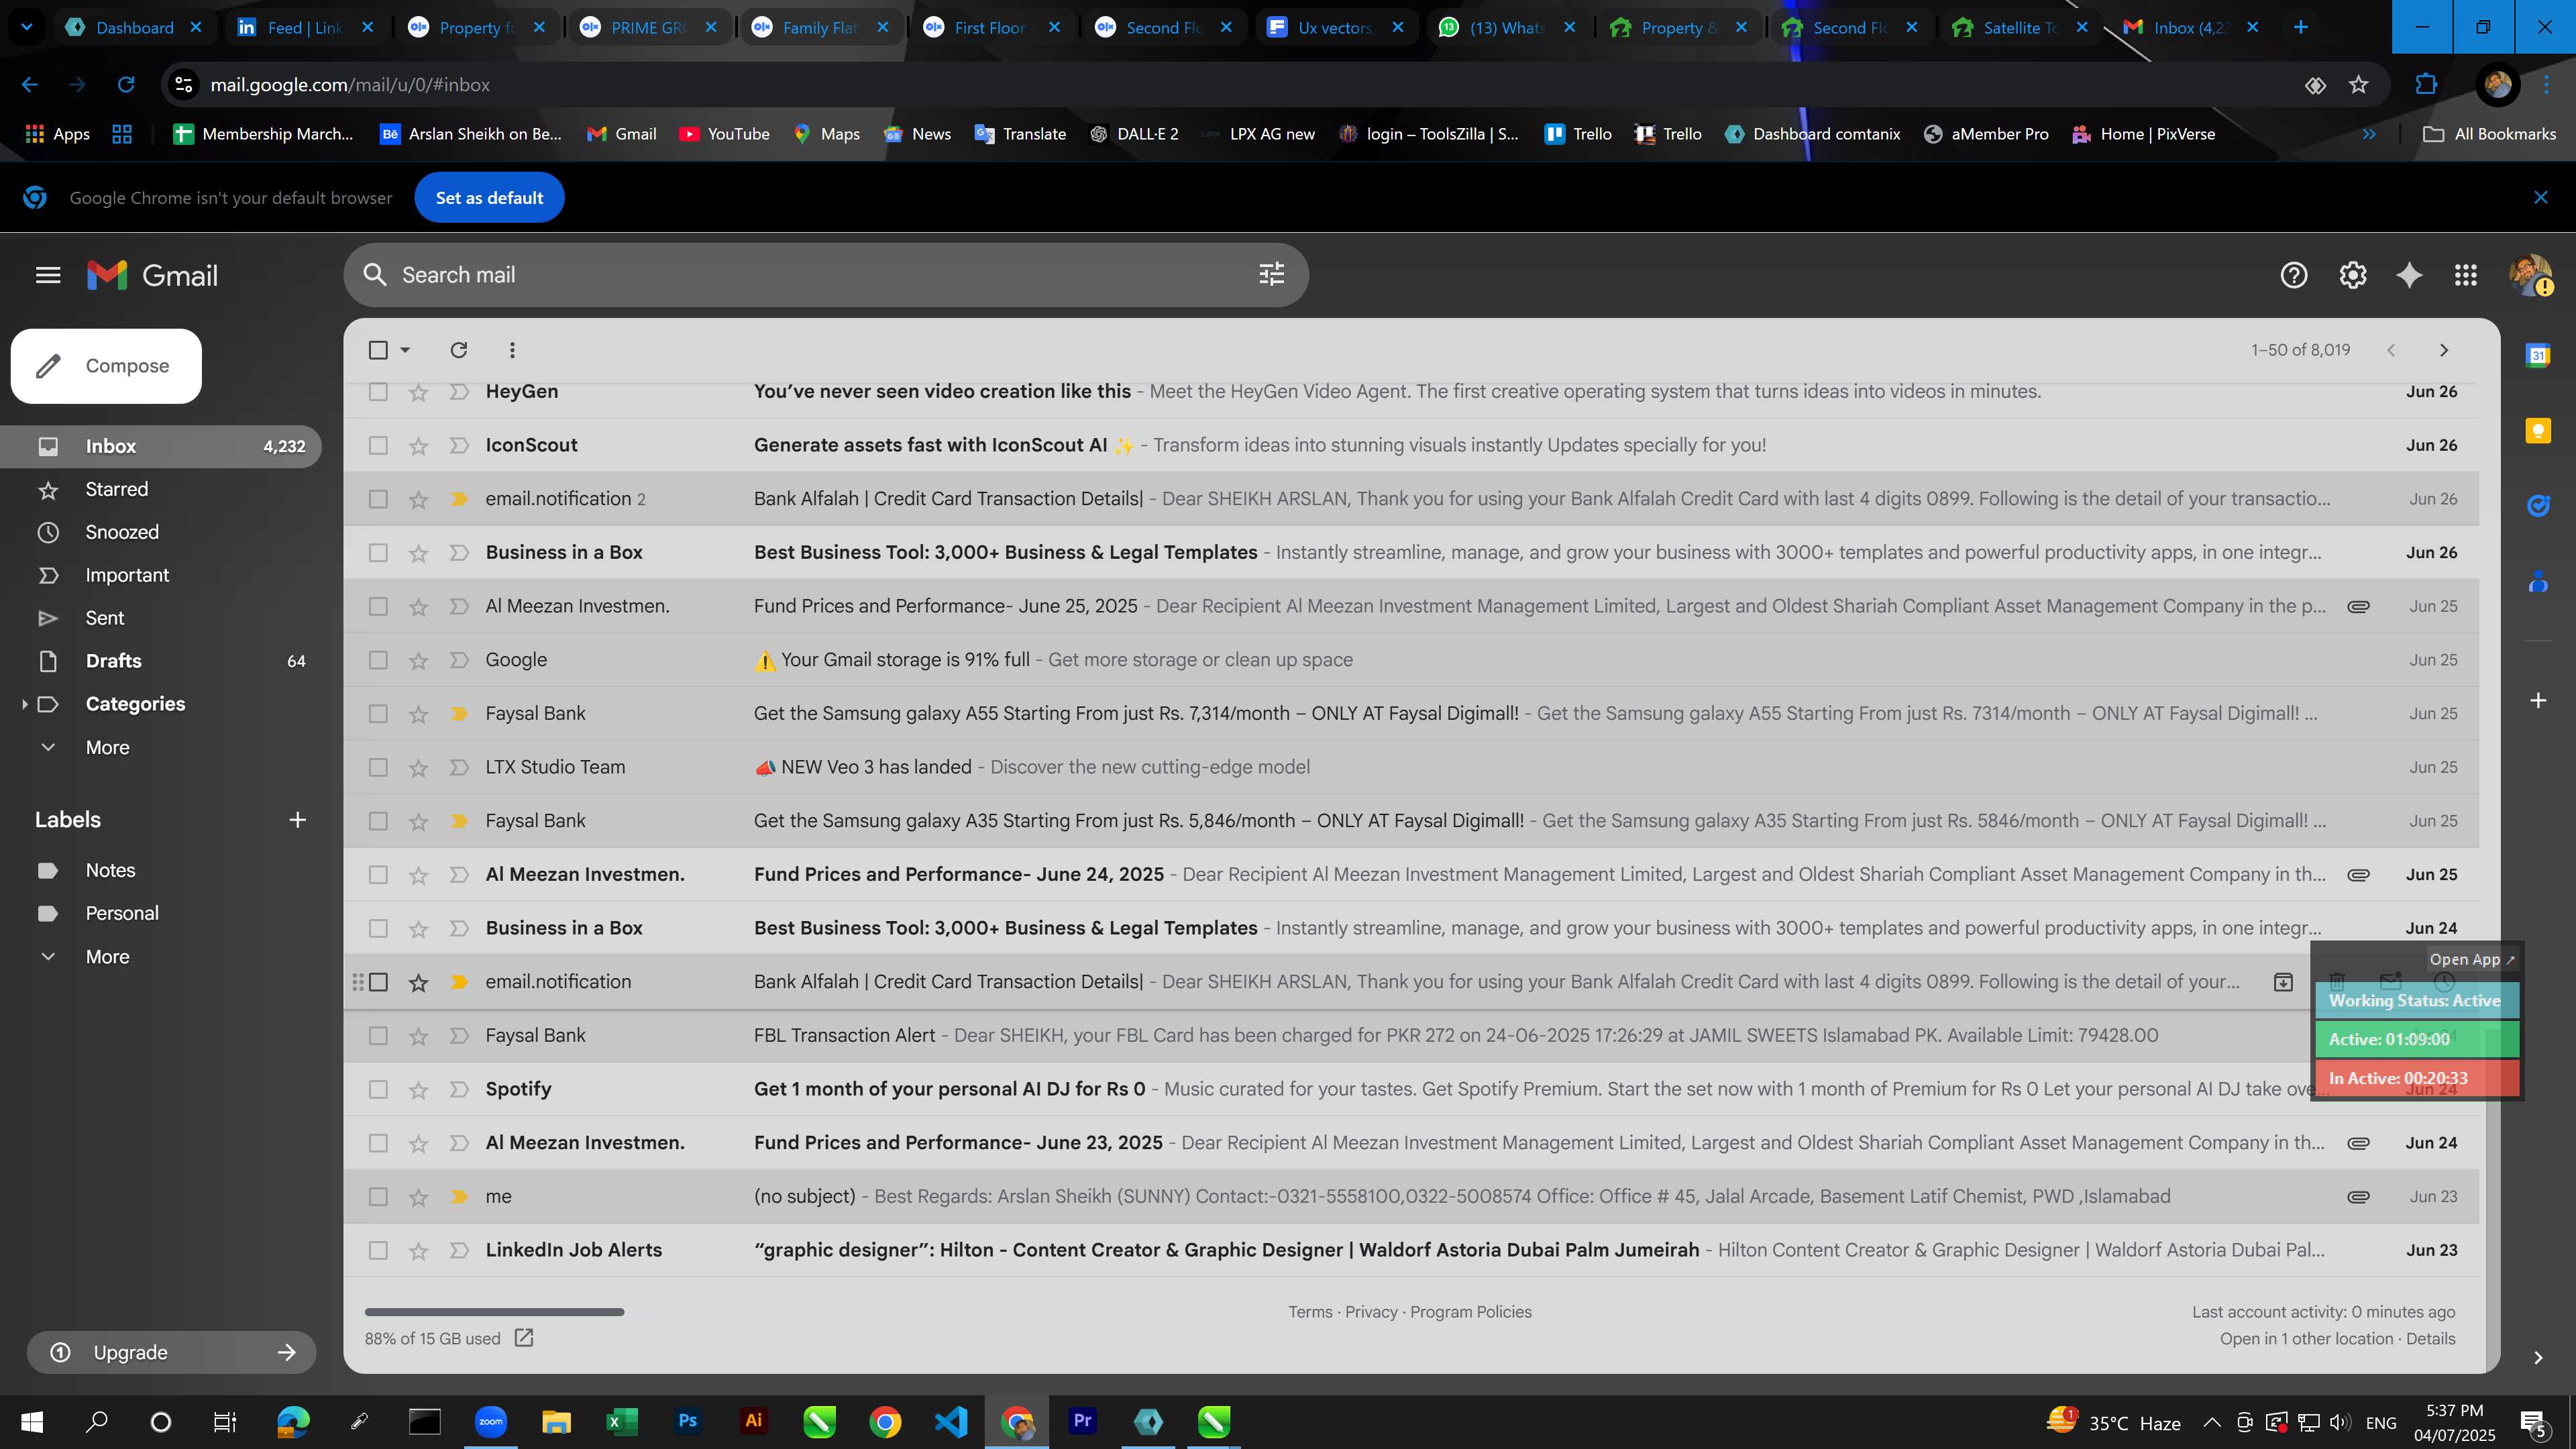The width and height of the screenshot is (2576, 1449).
Task: Open Visual Studio Code from taskbar
Action: click(951, 1421)
